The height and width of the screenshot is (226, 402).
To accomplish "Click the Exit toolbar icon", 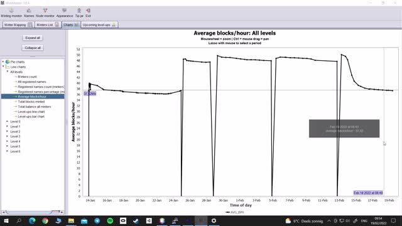I will coord(88,13).
